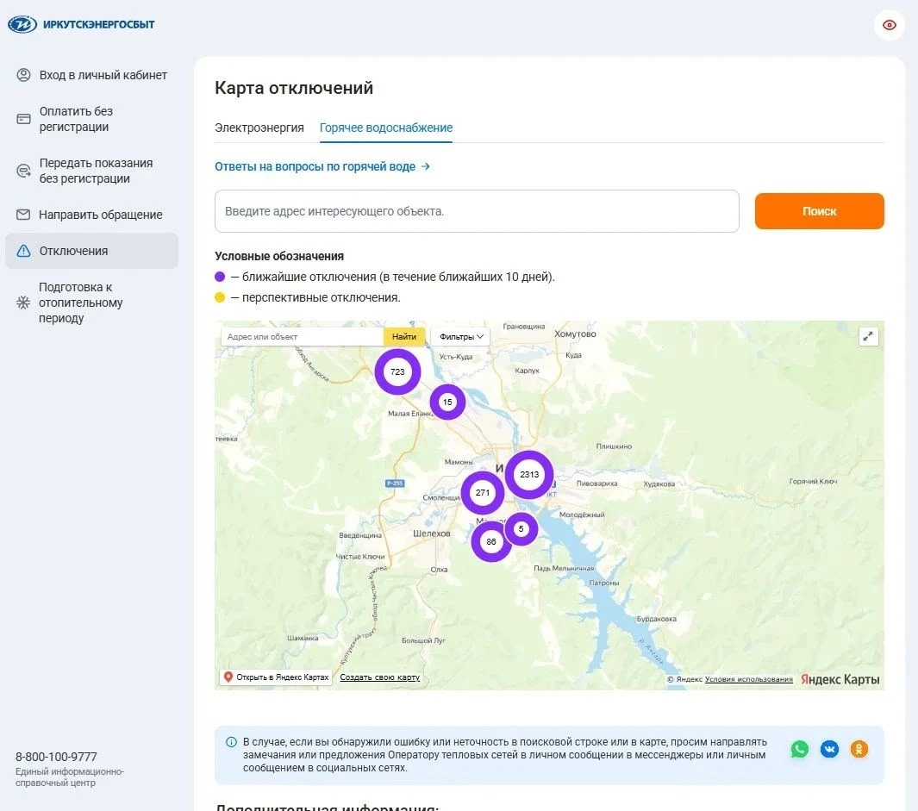Click the 5 outage cluster marker
Screen dimensions: 918x811
click(521, 529)
